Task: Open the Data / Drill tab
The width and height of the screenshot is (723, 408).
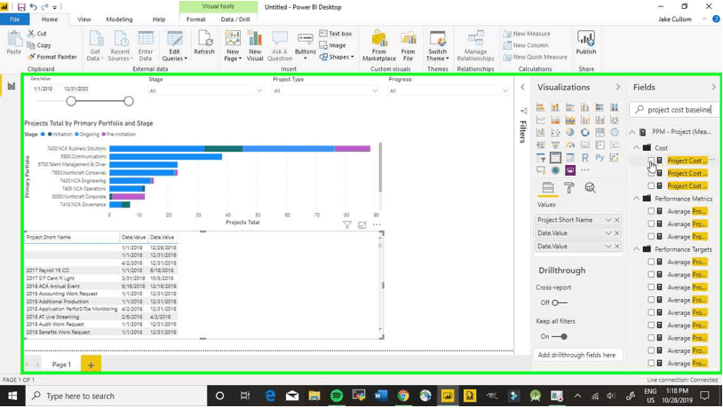Action: tap(235, 20)
